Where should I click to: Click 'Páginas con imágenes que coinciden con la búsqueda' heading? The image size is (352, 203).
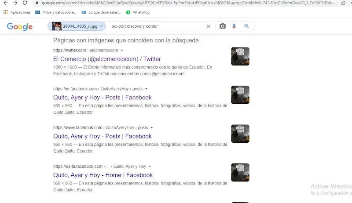click(126, 40)
